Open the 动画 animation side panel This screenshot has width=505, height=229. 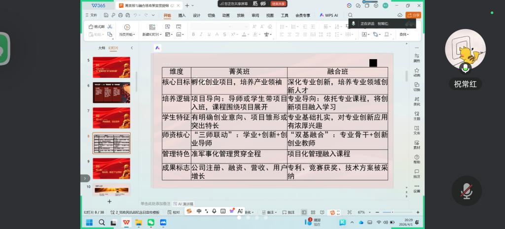click(x=417, y=71)
